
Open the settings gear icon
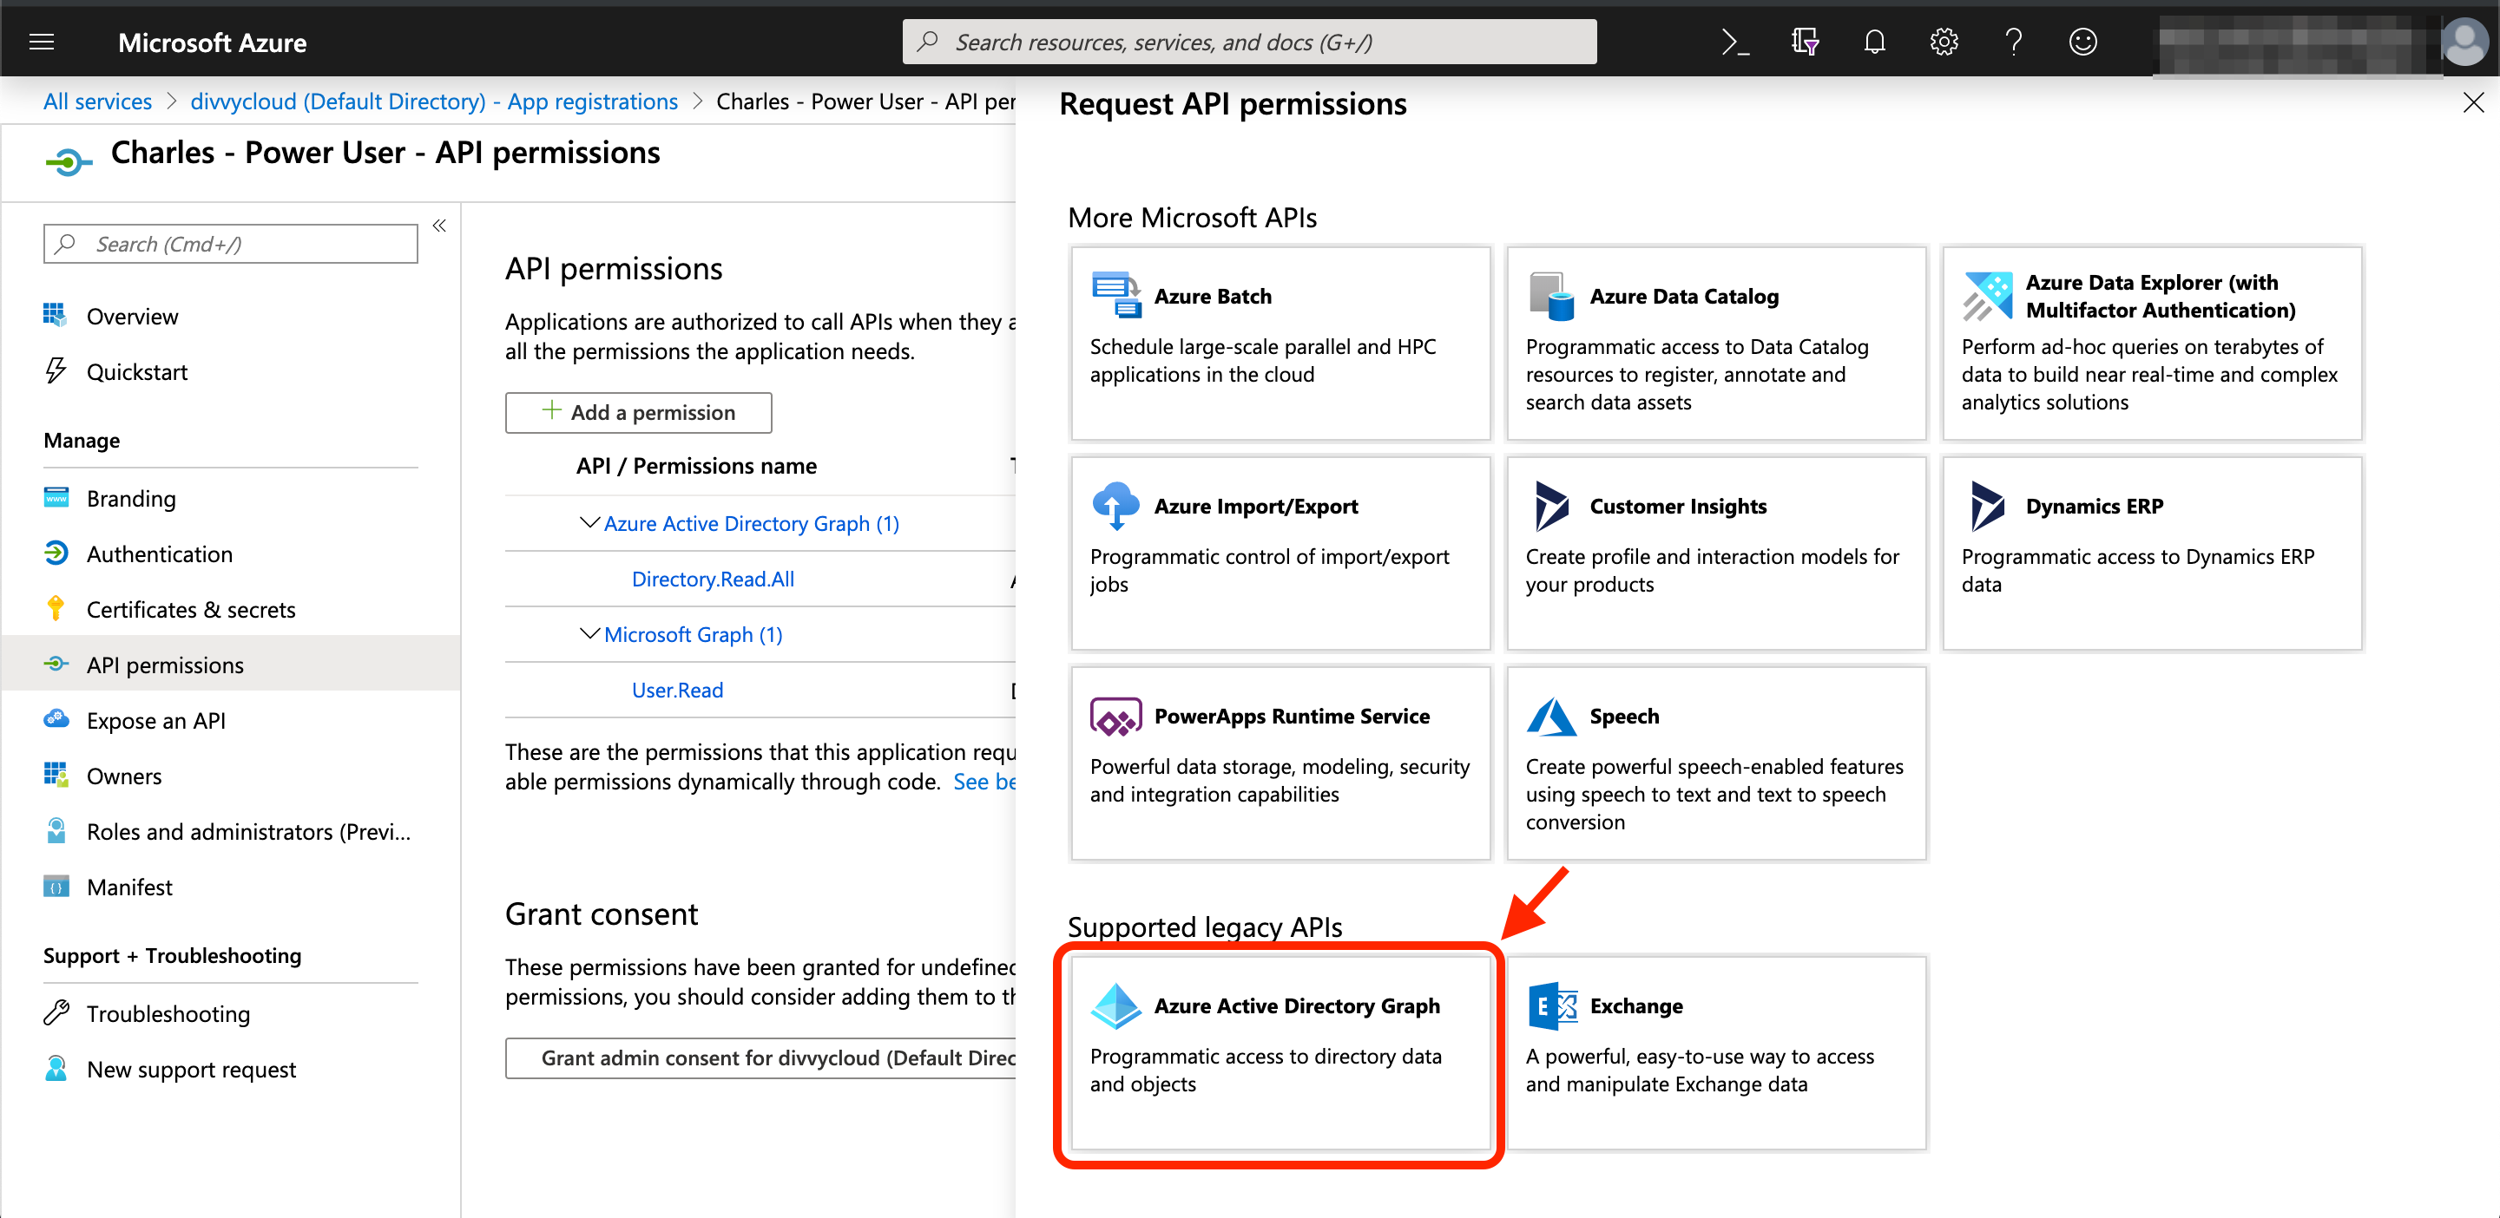pos(1944,42)
